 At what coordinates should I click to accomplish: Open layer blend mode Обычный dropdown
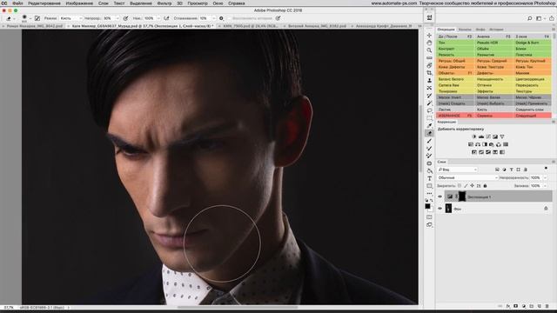pyautogui.click(x=467, y=177)
